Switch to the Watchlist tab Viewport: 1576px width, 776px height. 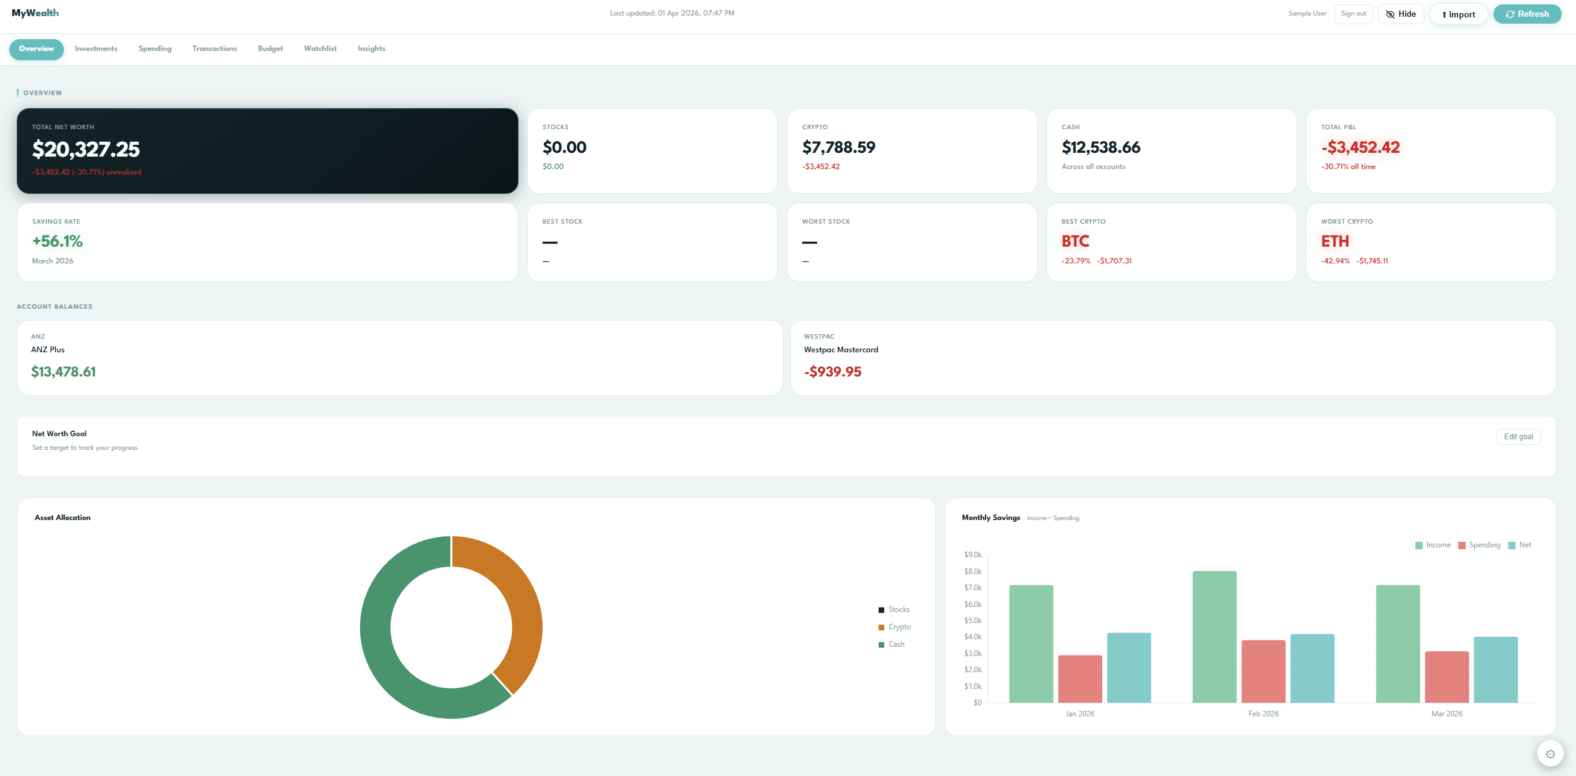[x=320, y=48]
